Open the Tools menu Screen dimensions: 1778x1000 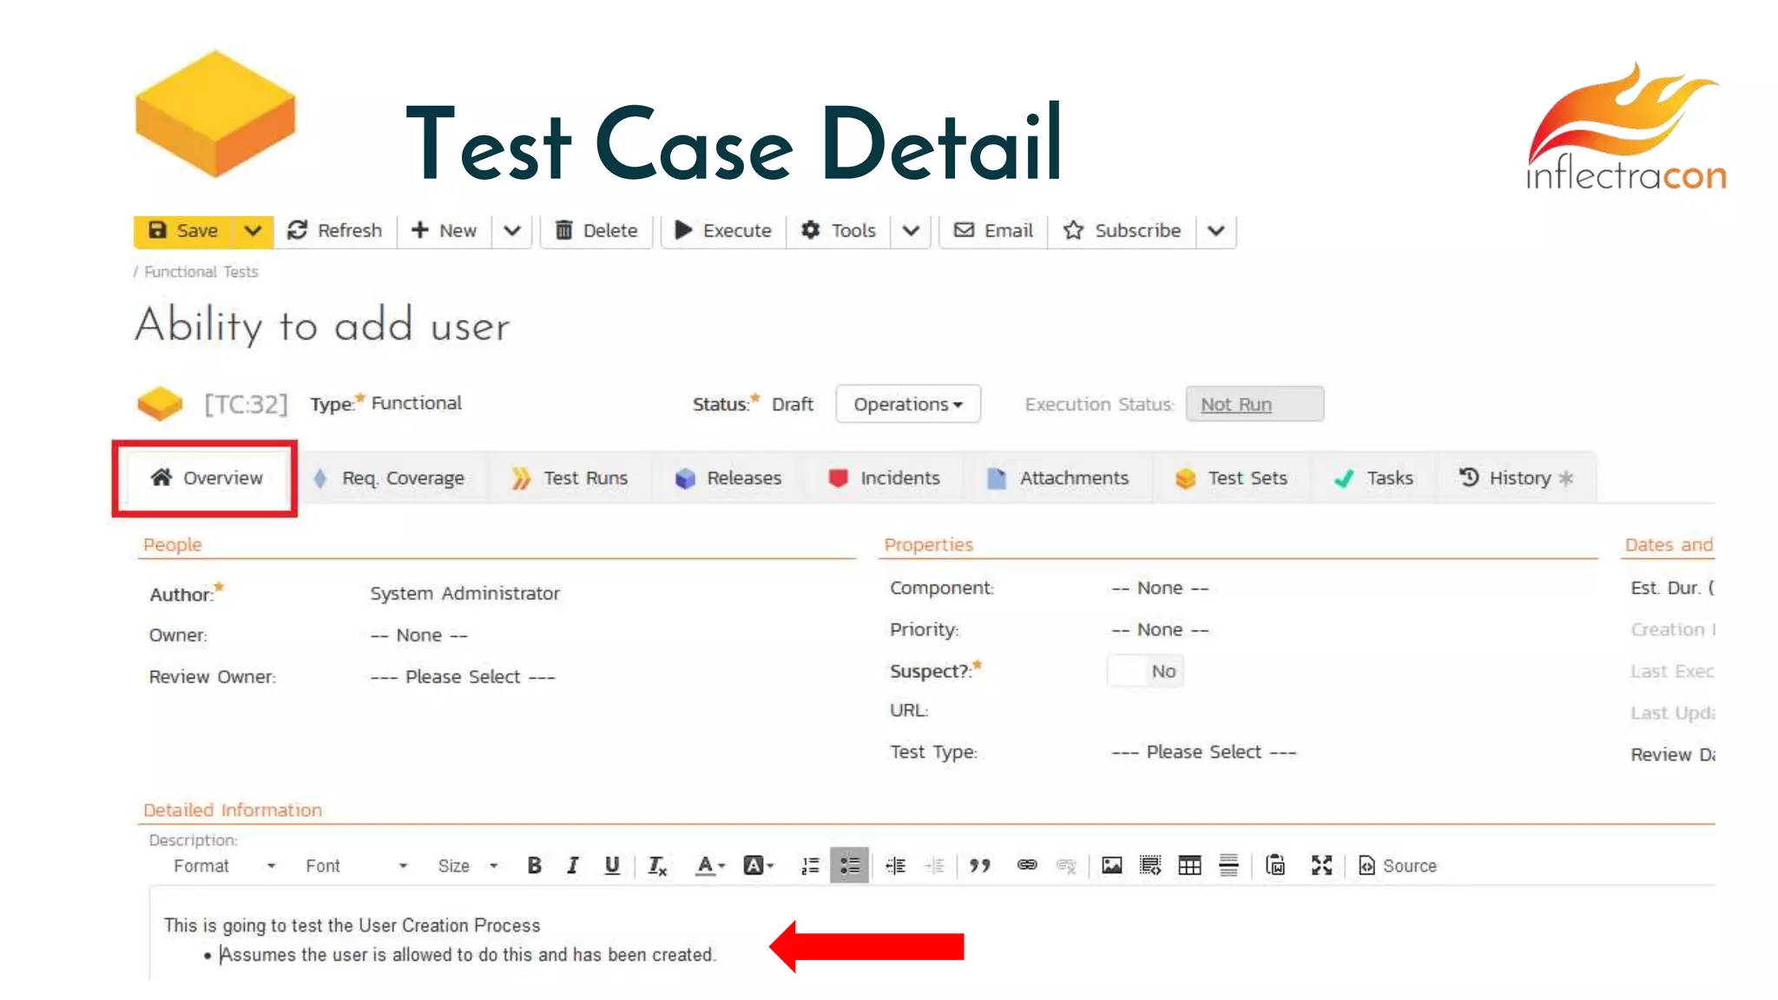[839, 231]
